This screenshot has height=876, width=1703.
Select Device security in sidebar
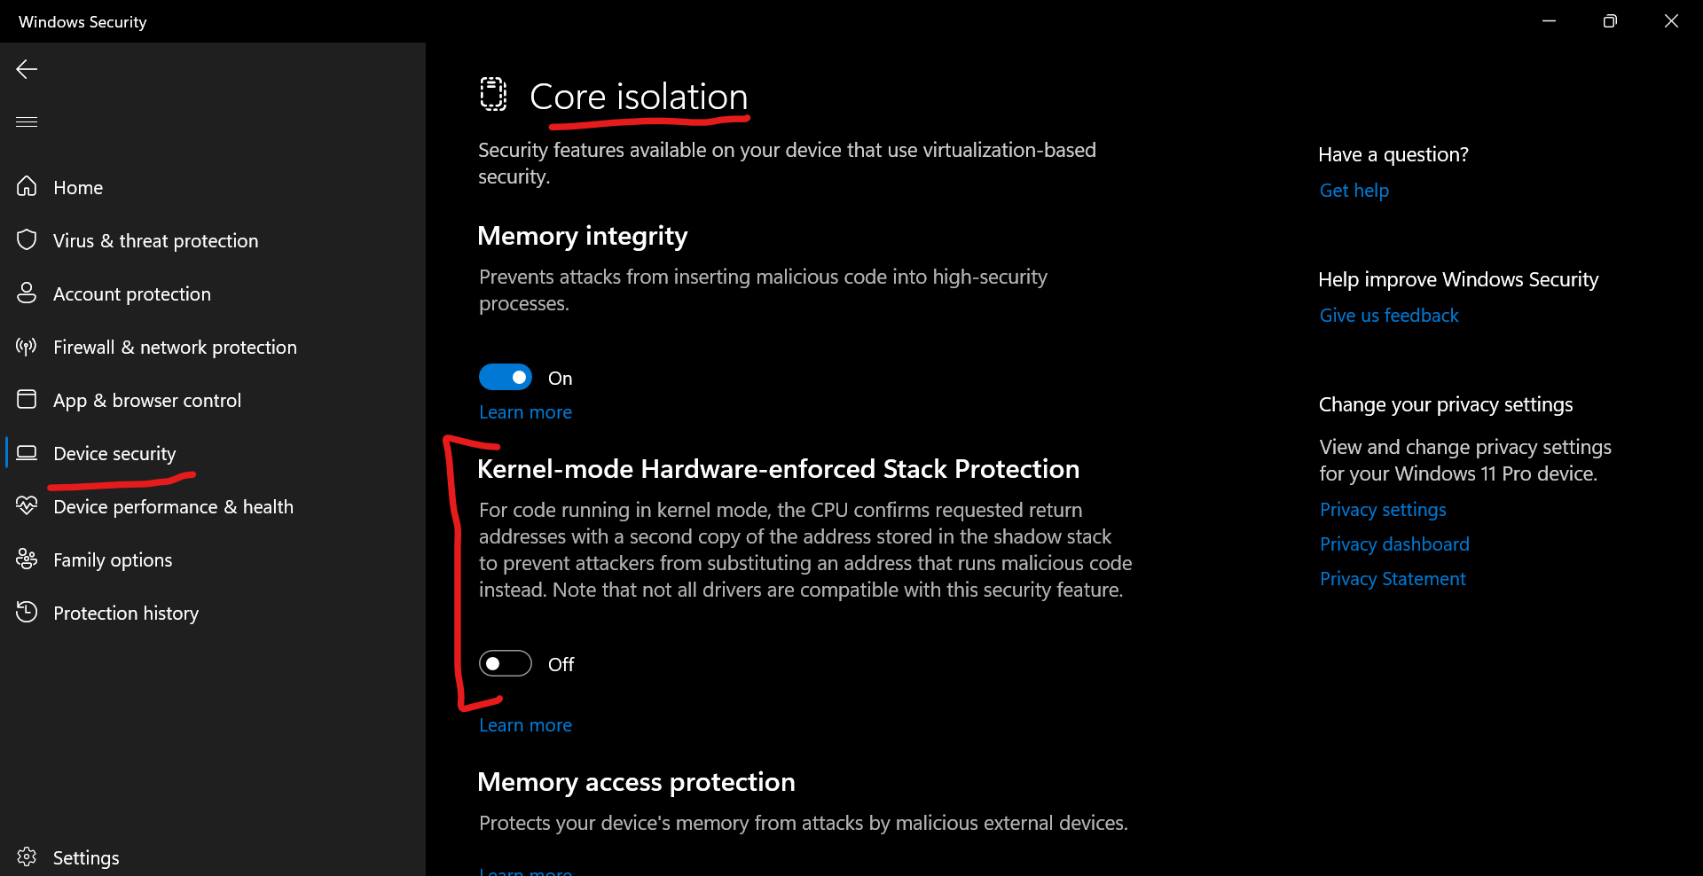tap(114, 453)
